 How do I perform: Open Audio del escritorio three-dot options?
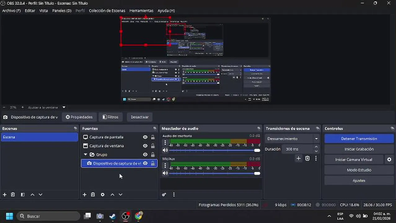165,142
